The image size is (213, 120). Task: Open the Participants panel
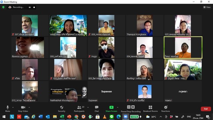79,109
